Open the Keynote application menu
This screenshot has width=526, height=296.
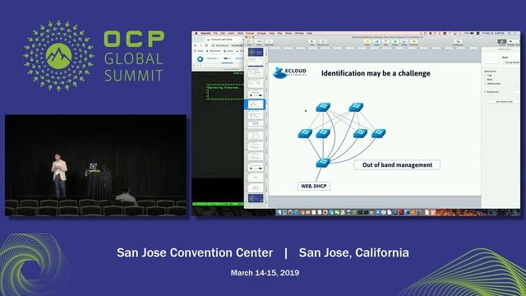[x=205, y=33]
